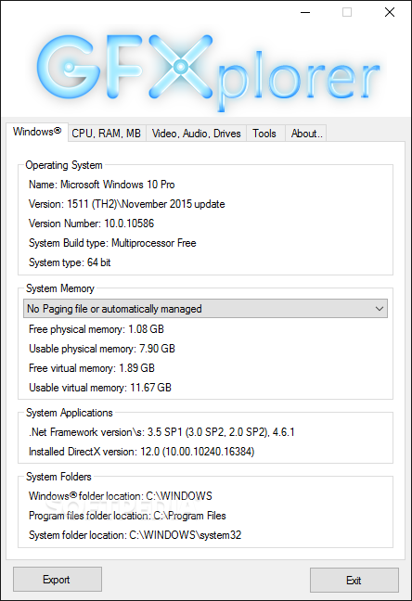Minimize the GFXplorer window
The width and height of the screenshot is (412, 601).
(x=305, y=12)
